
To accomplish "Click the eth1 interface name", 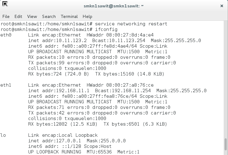I will 6,85.
